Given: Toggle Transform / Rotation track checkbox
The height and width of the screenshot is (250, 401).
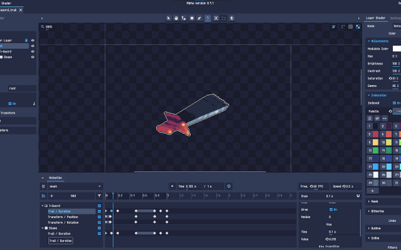Looking at the screenshot, I should (x=99, y=222).
